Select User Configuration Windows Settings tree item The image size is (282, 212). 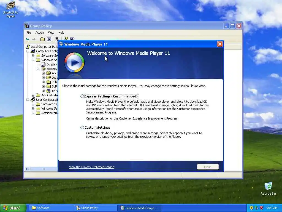pos(49,108)
